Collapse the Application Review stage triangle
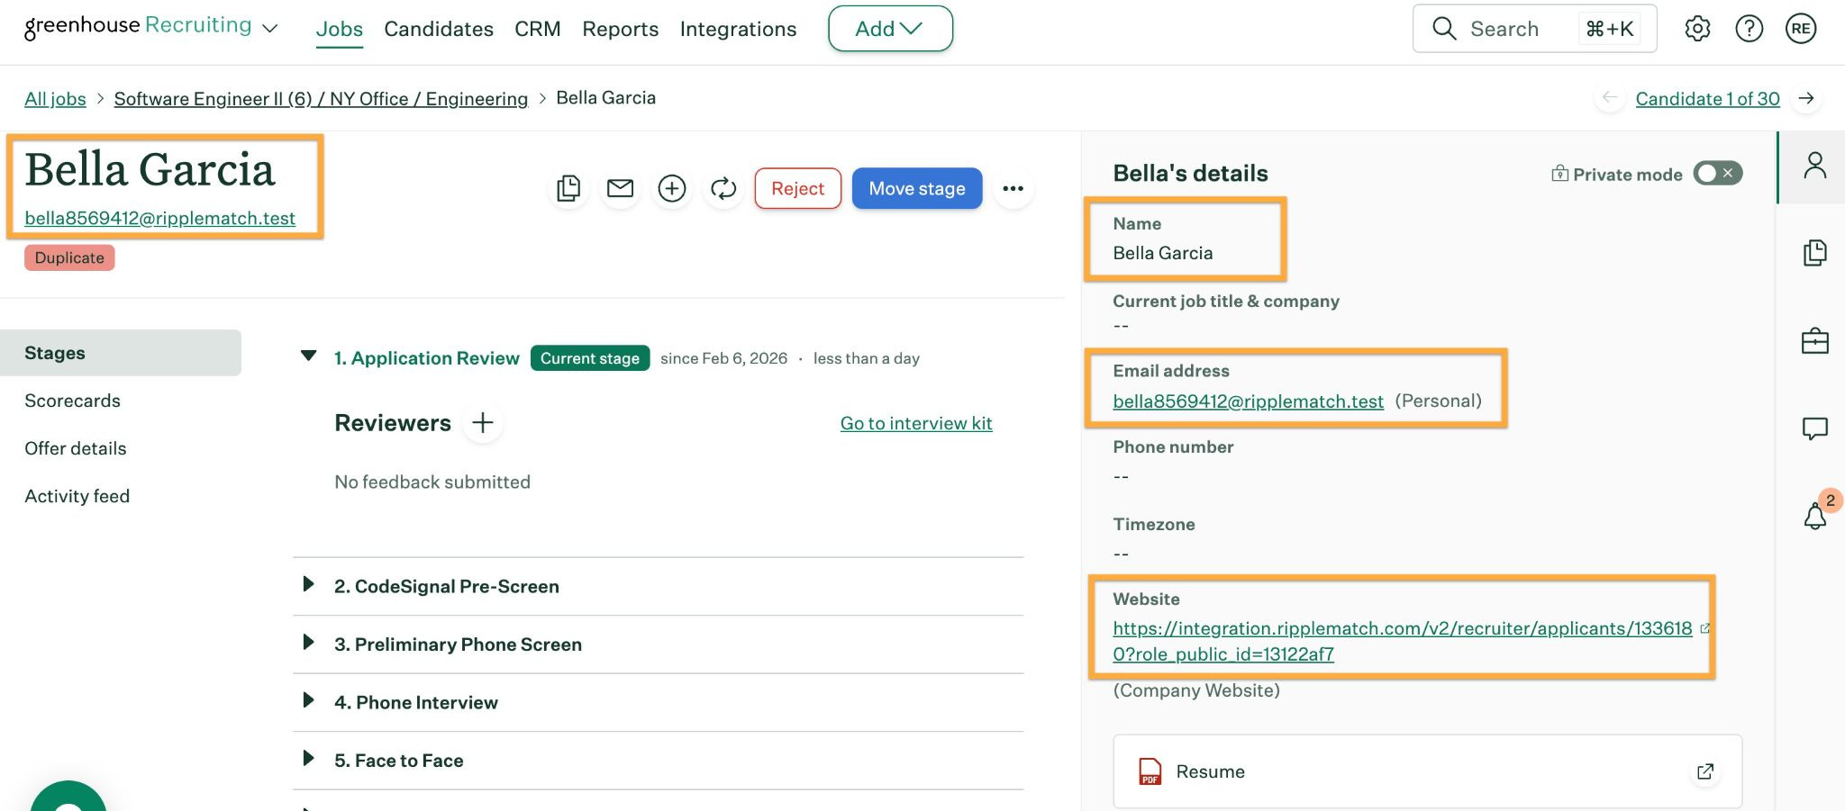Screen dimensions: 1845x811 point(308,356)
